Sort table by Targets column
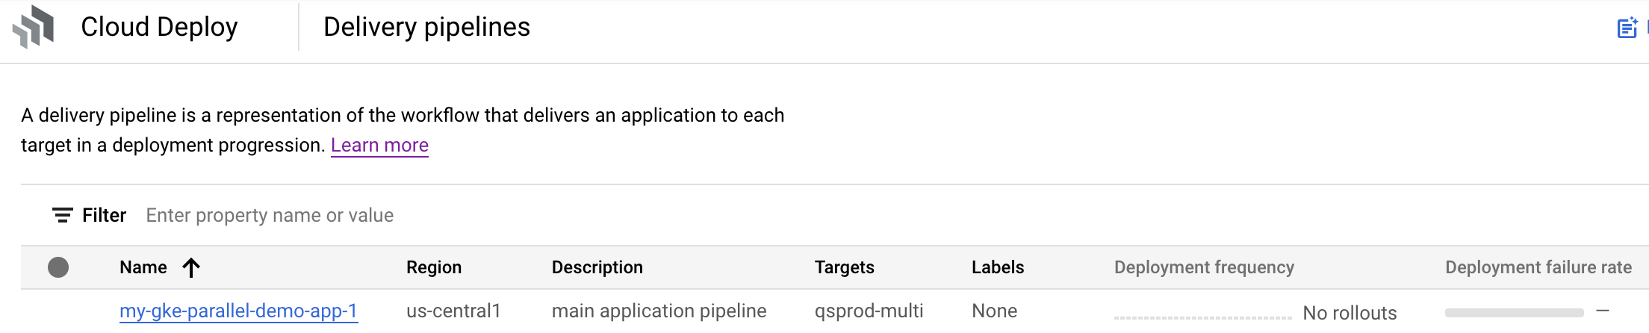Screen dimensions: 1649x333 (844, 267)
